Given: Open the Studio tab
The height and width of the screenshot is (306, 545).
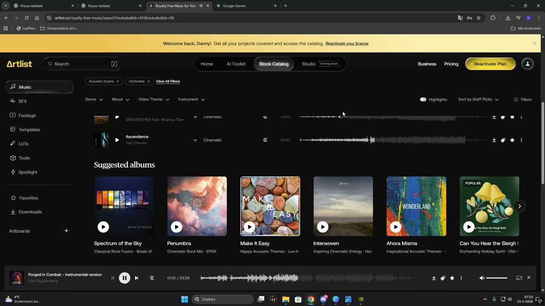Looking at the screenshot, I should (x=320, y=64).
